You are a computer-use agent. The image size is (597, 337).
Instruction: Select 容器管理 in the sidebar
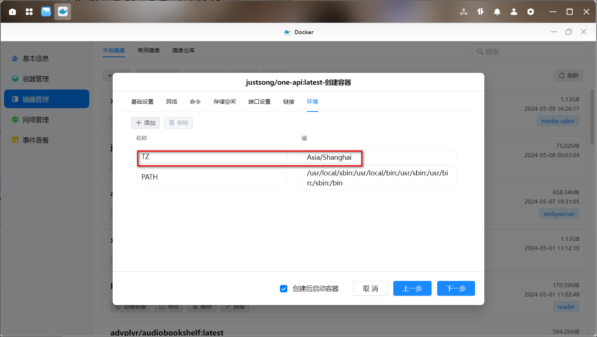[36, 79]
